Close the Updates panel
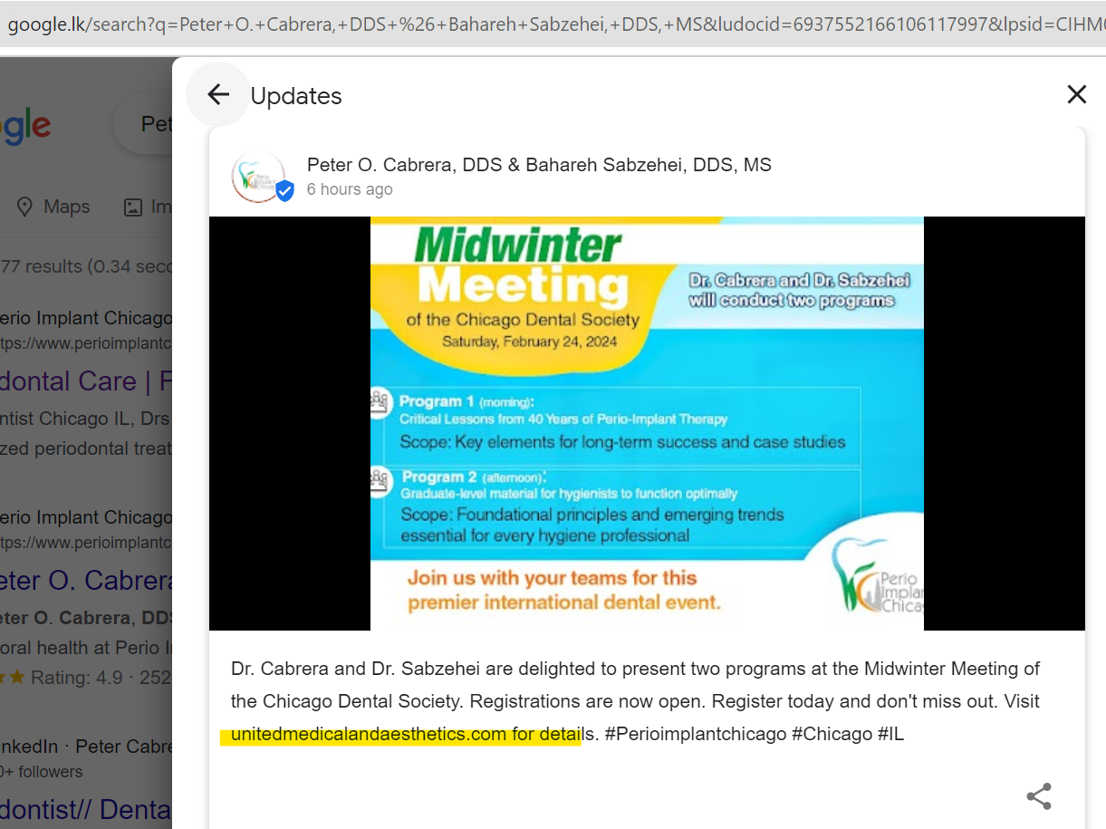The image size is (1106, 829). pos(1076,94)
